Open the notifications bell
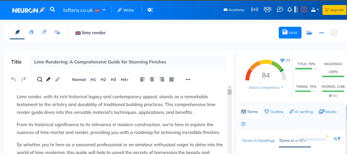Viewport: 347px width, 154px height. (290, 10)
